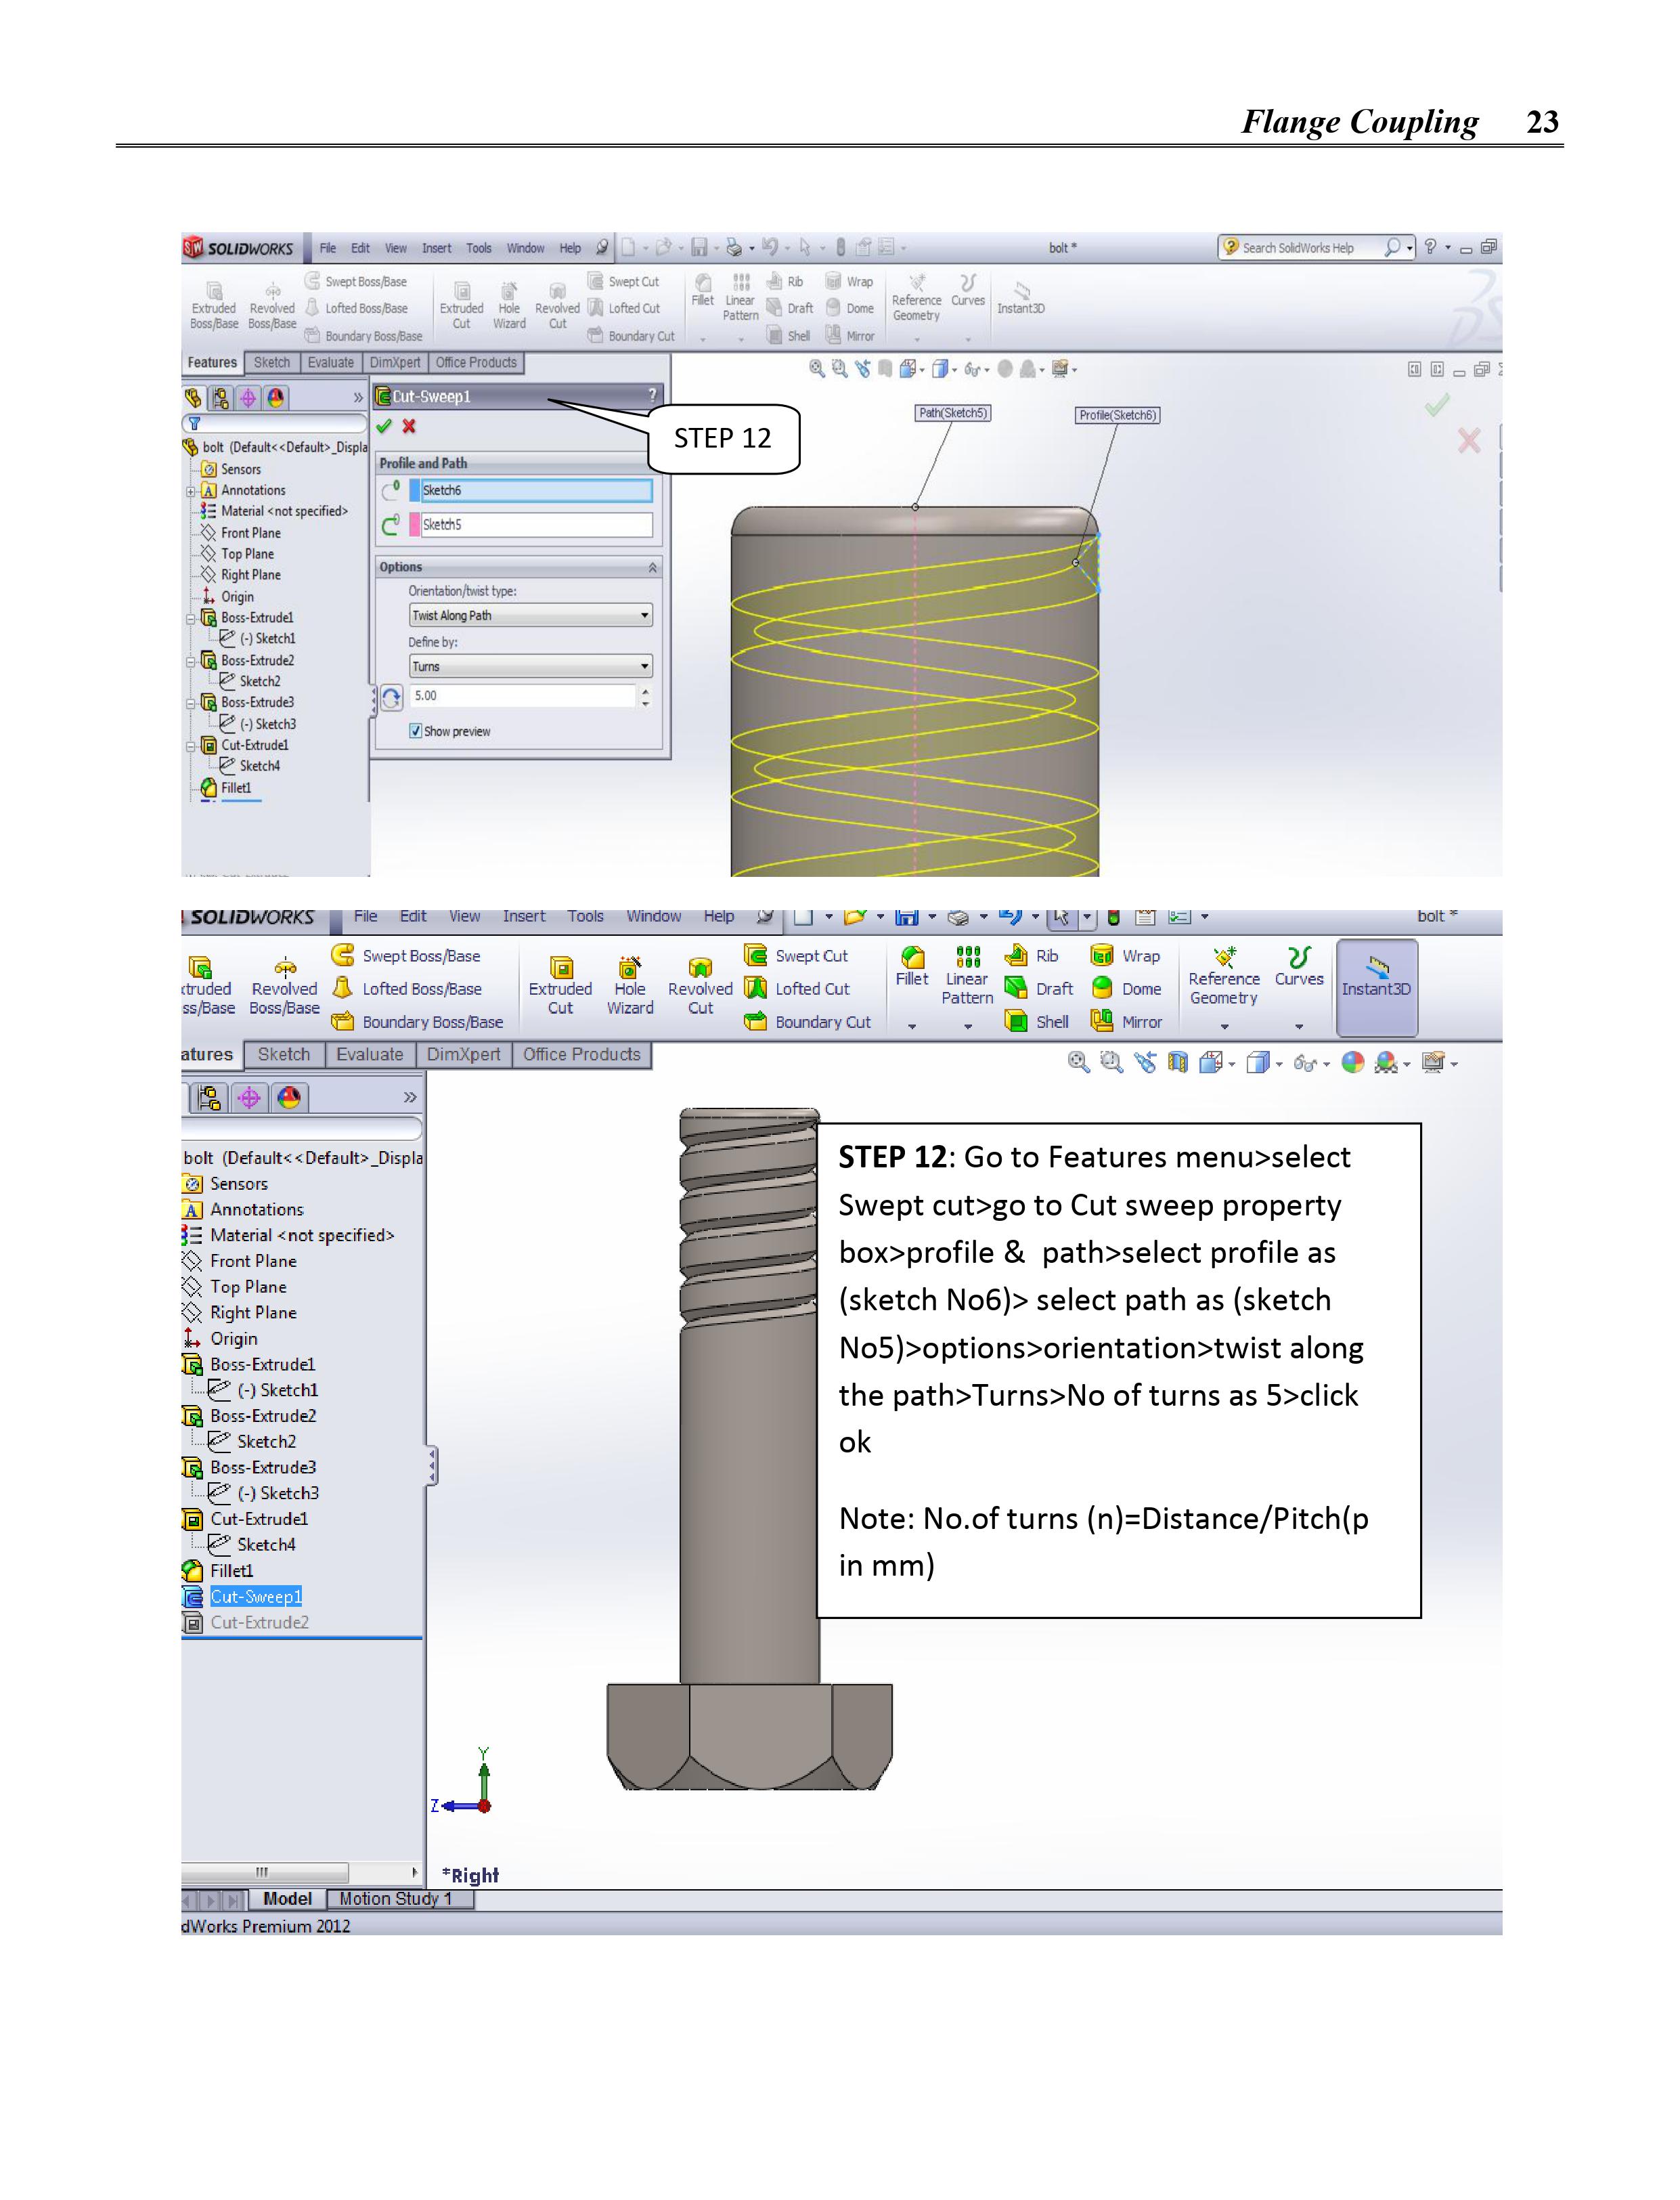
Task: Click the Swept Cut icon in lower ribbon
Action: [x=756, y=955]
